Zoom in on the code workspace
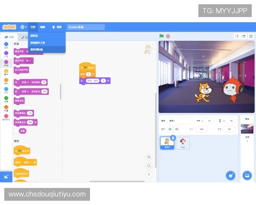The height and width of the screenshot is (205, 256). tap(149, 157)
